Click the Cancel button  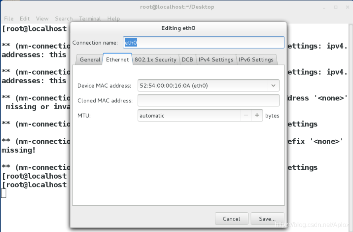pyautogui.click(x=231, y=219)
